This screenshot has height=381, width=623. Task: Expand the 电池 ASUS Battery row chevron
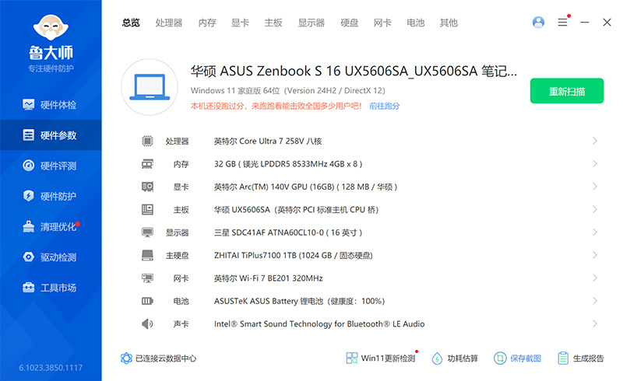tap(595, 301)
